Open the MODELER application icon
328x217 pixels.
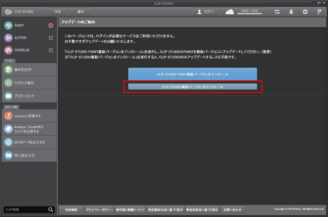tap(8, 50)
